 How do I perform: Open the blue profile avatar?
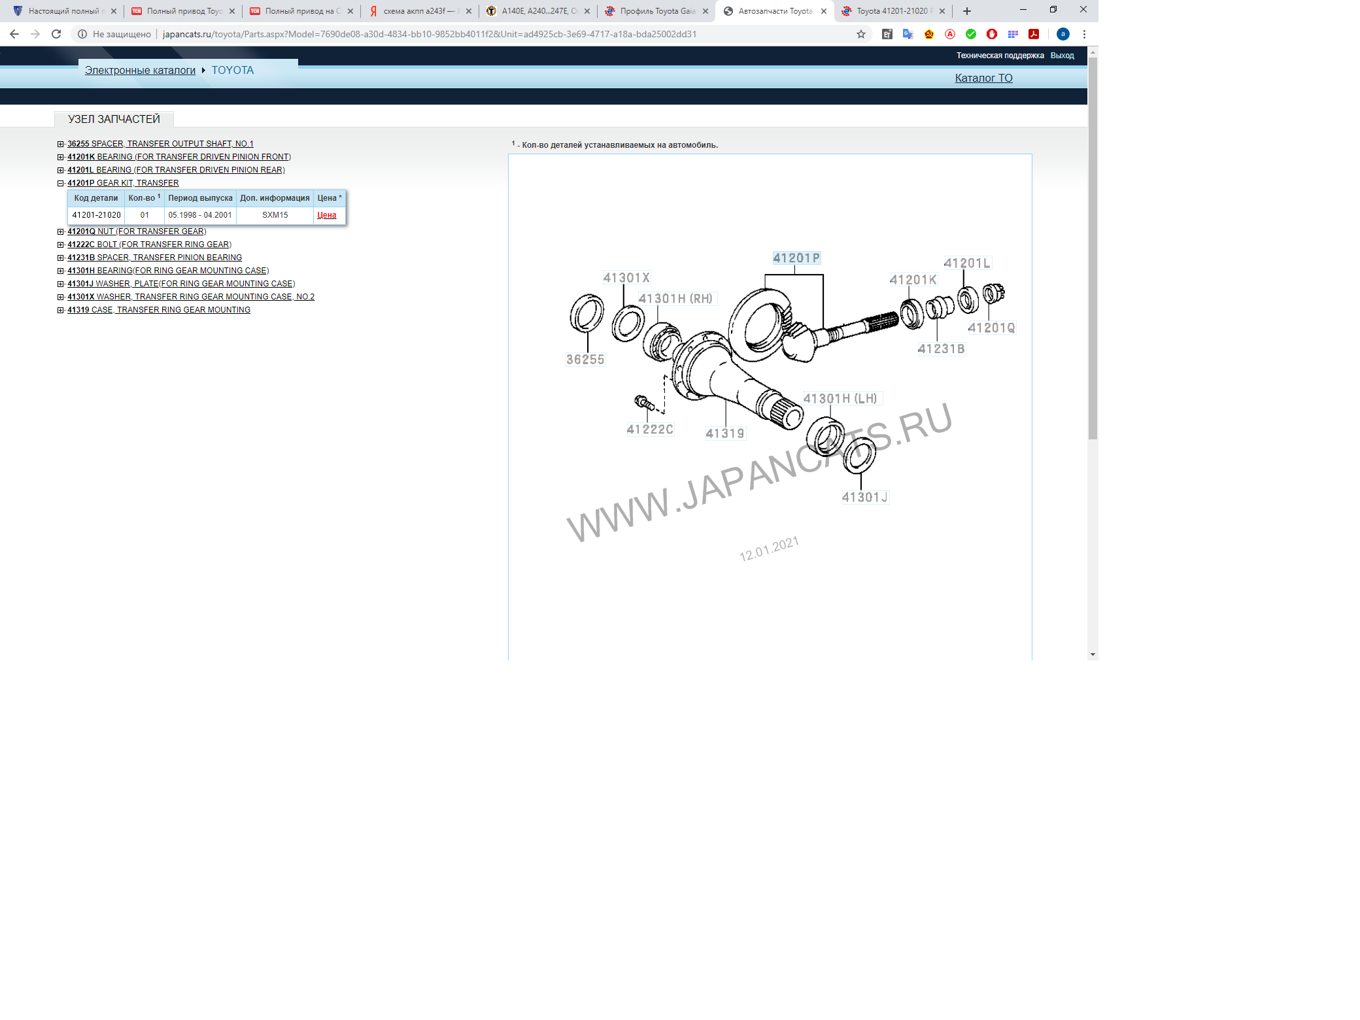1063,34
